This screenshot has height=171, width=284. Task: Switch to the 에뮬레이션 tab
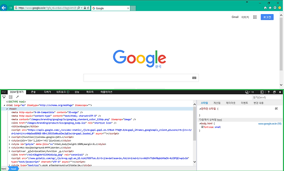[x=106, y=92]
